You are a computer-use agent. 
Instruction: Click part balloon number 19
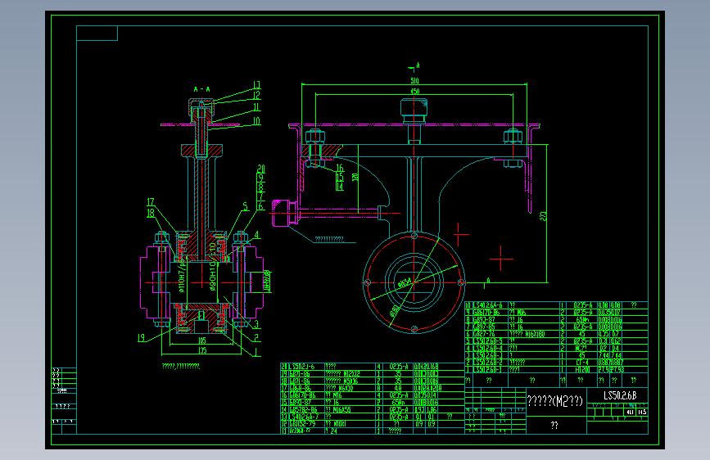(142, 337)
